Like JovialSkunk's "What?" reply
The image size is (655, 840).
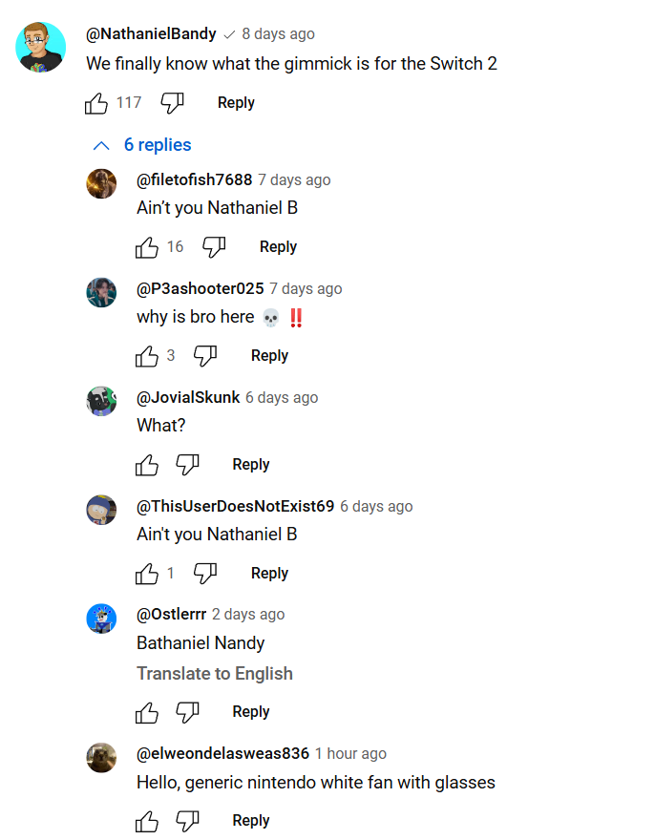[147, 465]
